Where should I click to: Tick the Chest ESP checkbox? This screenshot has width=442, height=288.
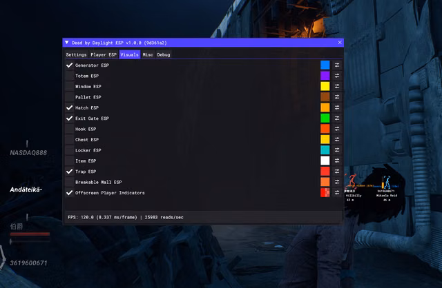pyautogui.click(x=69, y=139)
